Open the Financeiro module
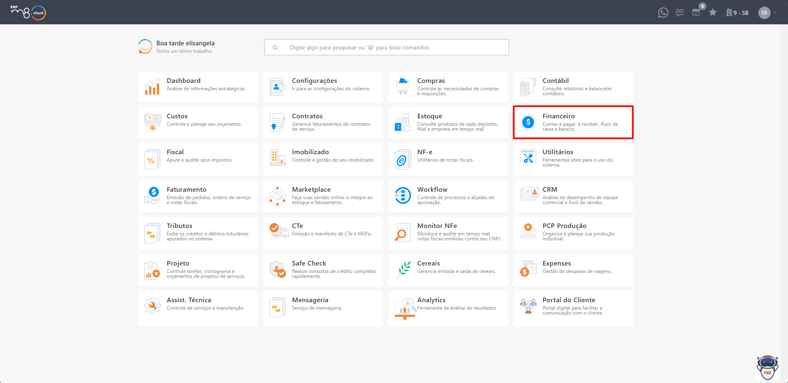This screenshot has width=788, height=383. pos(573,122)
